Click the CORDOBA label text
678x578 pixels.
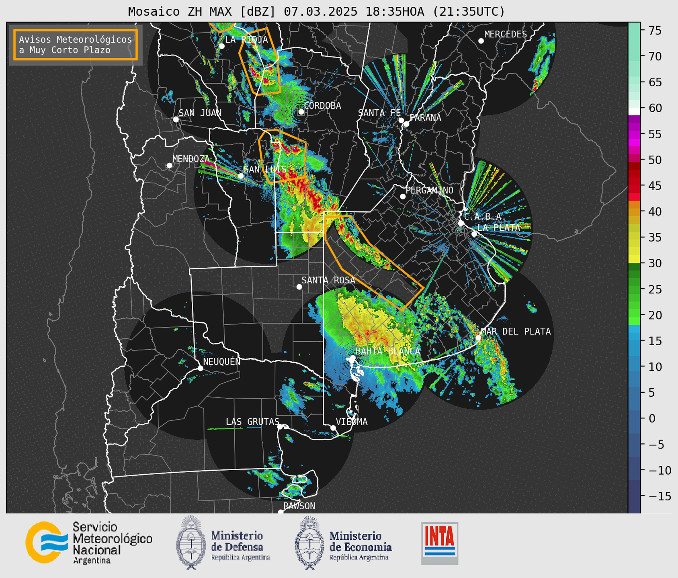click(x=322, y=106)
